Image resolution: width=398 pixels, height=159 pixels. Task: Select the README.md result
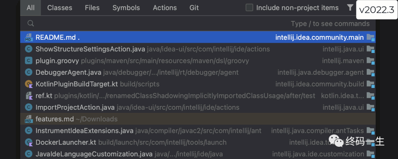pos(198,37)
